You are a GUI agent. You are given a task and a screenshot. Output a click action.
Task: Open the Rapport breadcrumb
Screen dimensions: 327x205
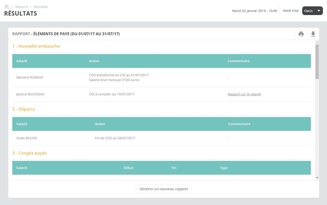pyautogui.click(x=21, y=7)
